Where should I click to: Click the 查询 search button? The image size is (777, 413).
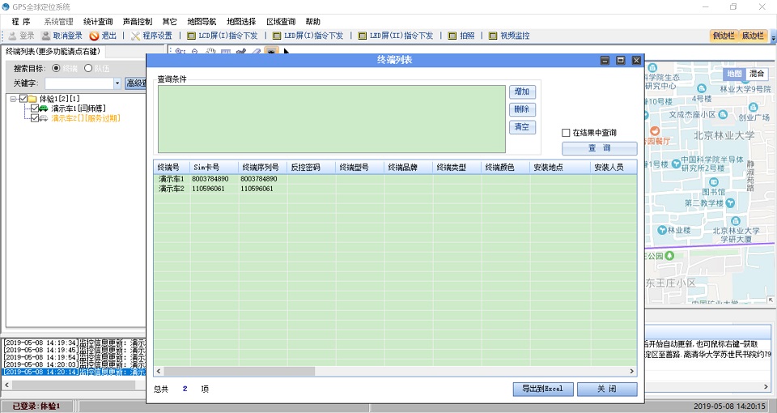point(599,148)
